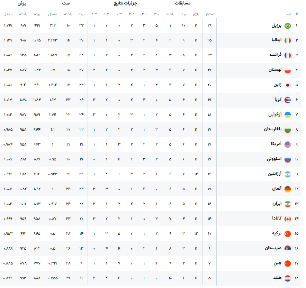Click the جزئیات نتایج group header
306x288 pixels.
tap(125, 3)
